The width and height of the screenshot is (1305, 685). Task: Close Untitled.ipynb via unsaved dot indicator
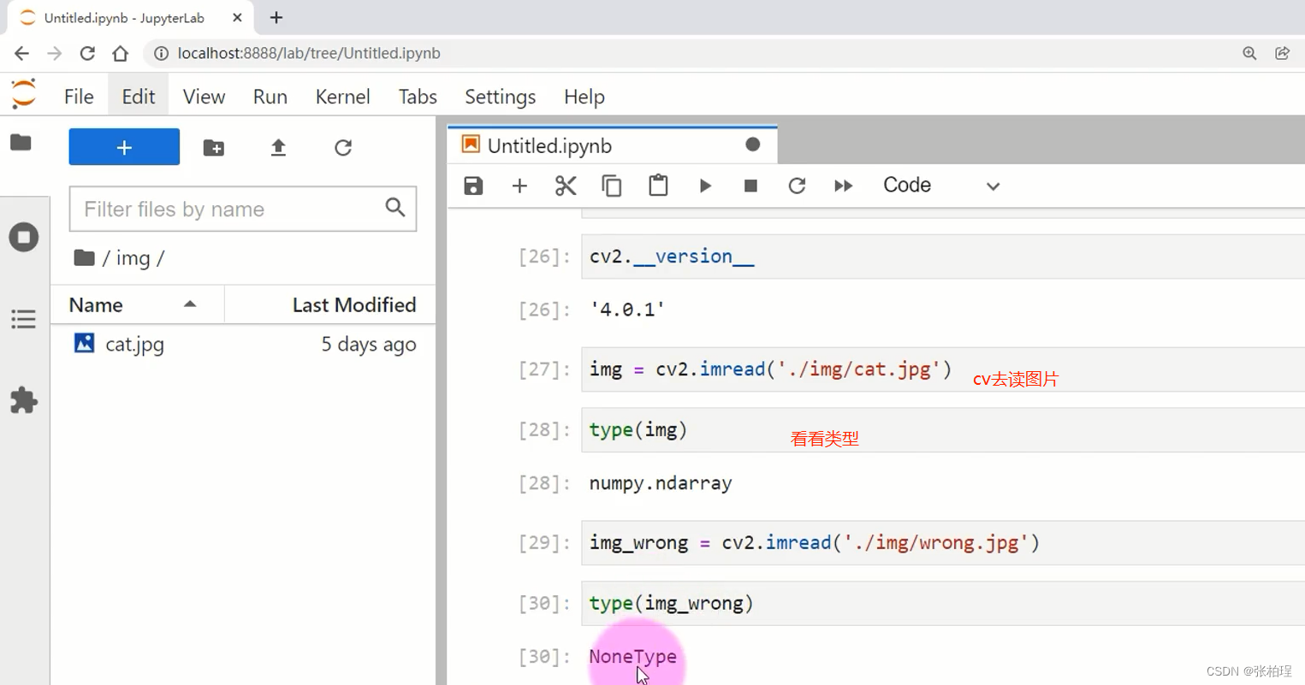pyautogui.click(x=753, y=145)
